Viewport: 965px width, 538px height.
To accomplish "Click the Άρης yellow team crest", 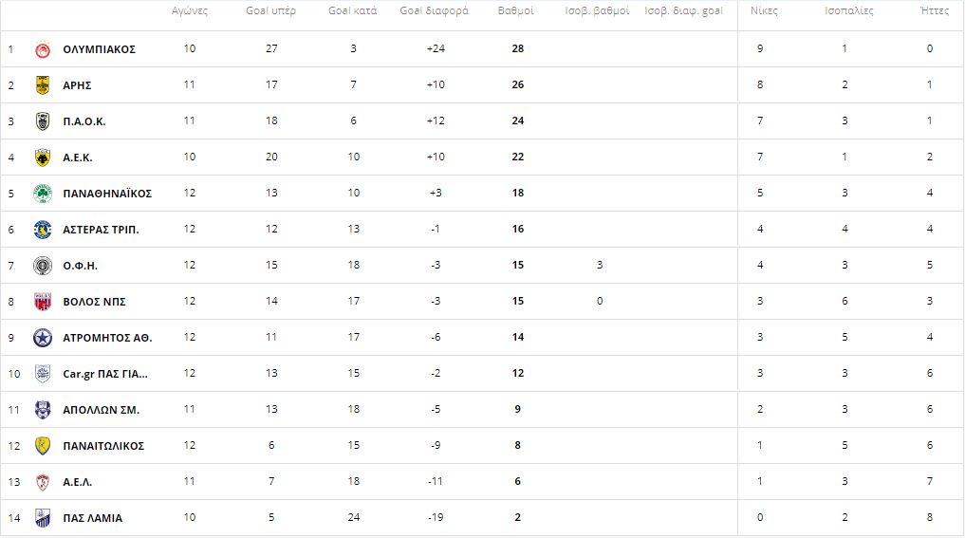I will (43, 85).
